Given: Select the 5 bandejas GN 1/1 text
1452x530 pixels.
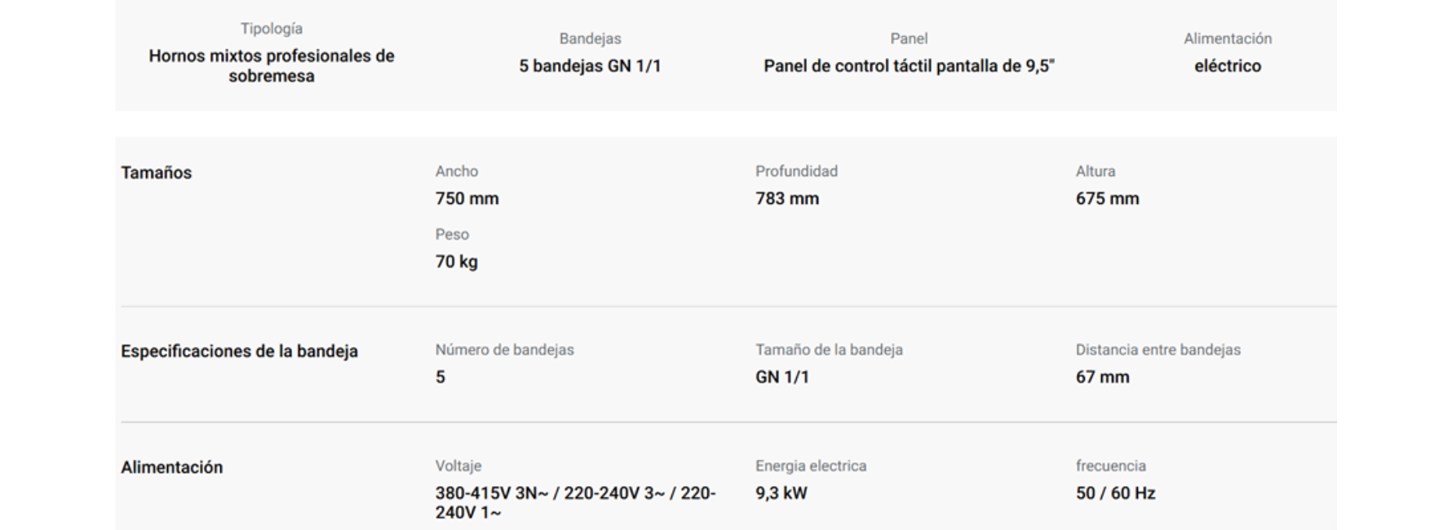Looking at the screenshot, I should coord(590,66).
